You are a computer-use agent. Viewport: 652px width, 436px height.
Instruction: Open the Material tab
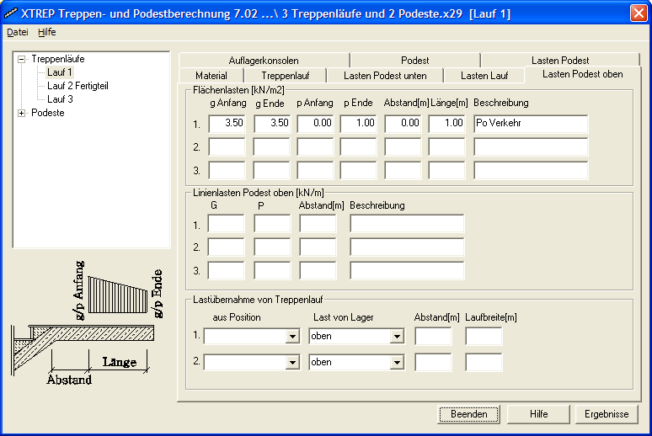(211, 76)
